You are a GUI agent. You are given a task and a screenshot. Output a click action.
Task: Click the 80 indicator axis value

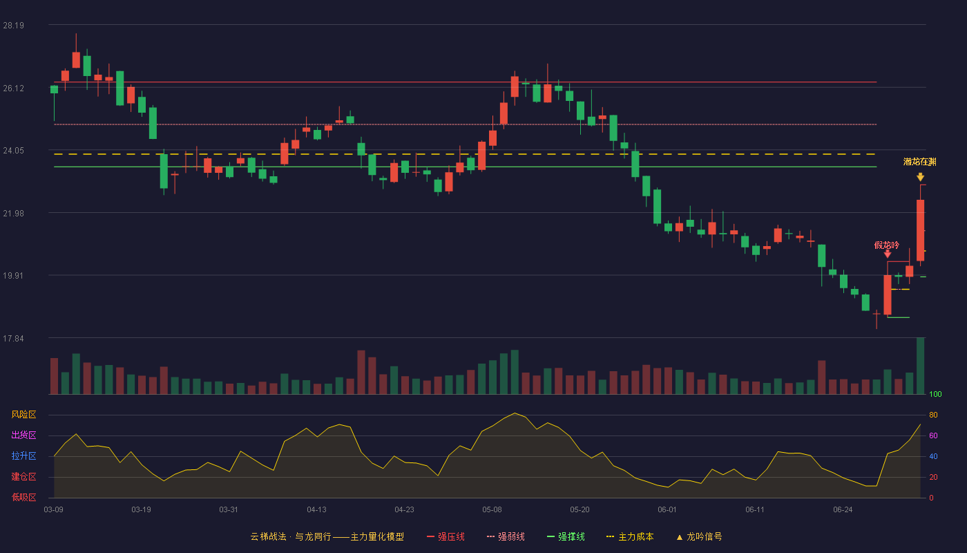click(x=932, y=415)
